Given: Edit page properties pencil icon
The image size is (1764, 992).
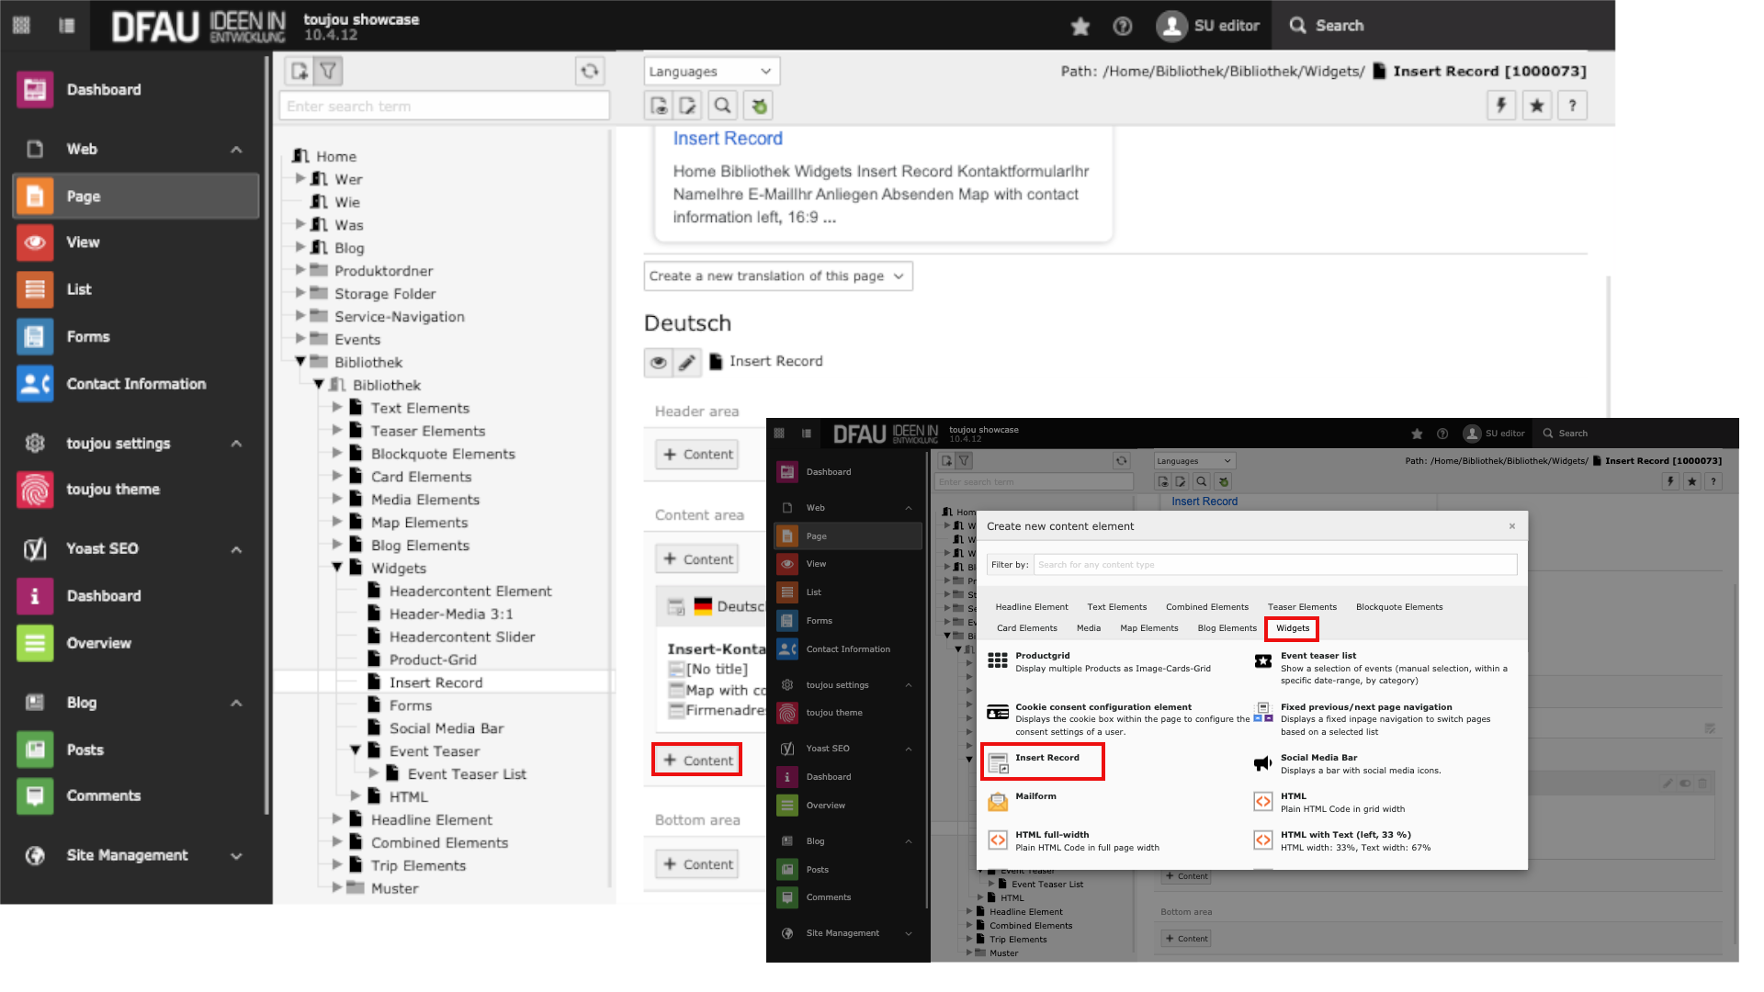Looking at the screenshot, I should click(686, 362).
